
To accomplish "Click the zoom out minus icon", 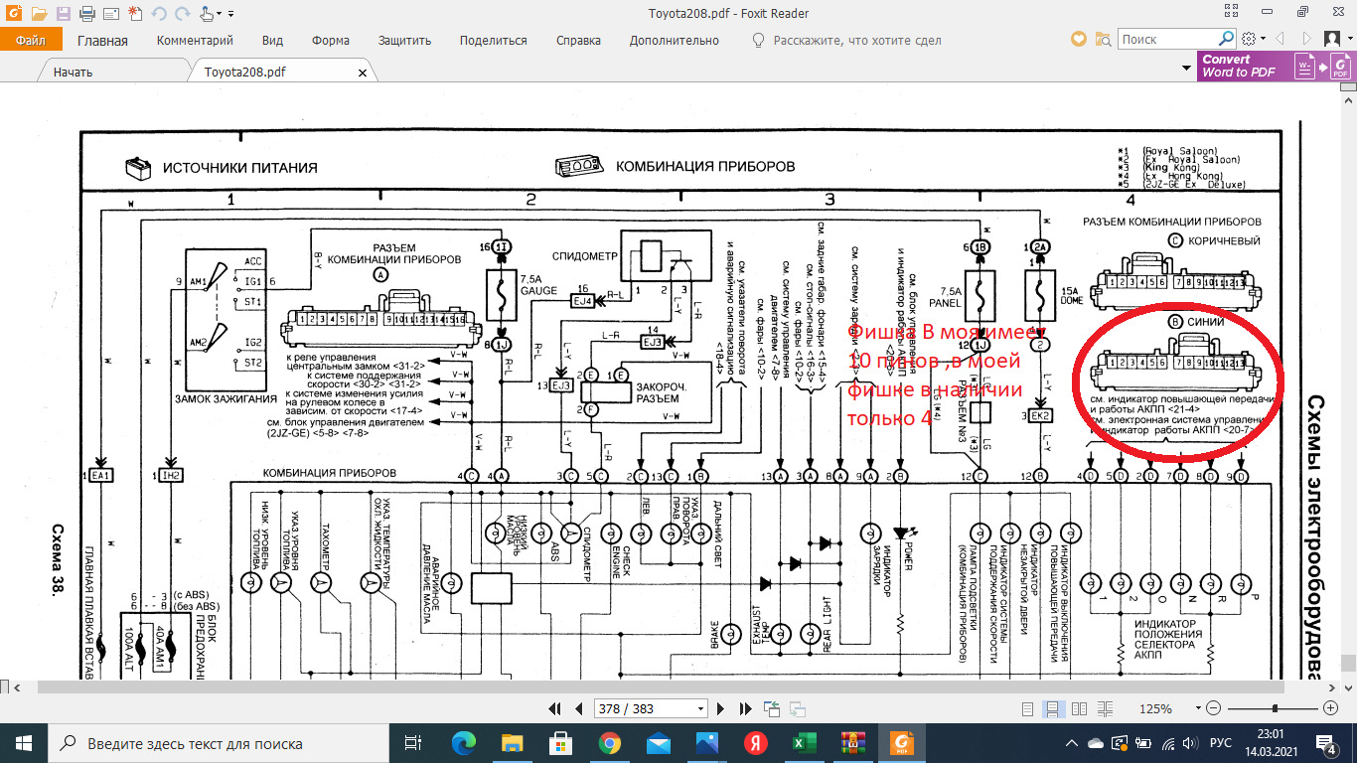I will (x=1212, y=708).
